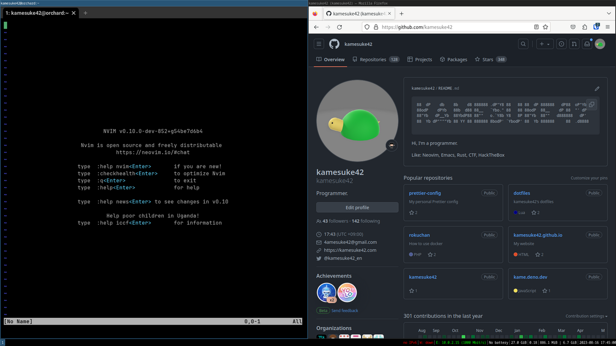This screenshot has width=616, height=346.
Task: Copy README code block with copy icon
Action: coord(591,104)
